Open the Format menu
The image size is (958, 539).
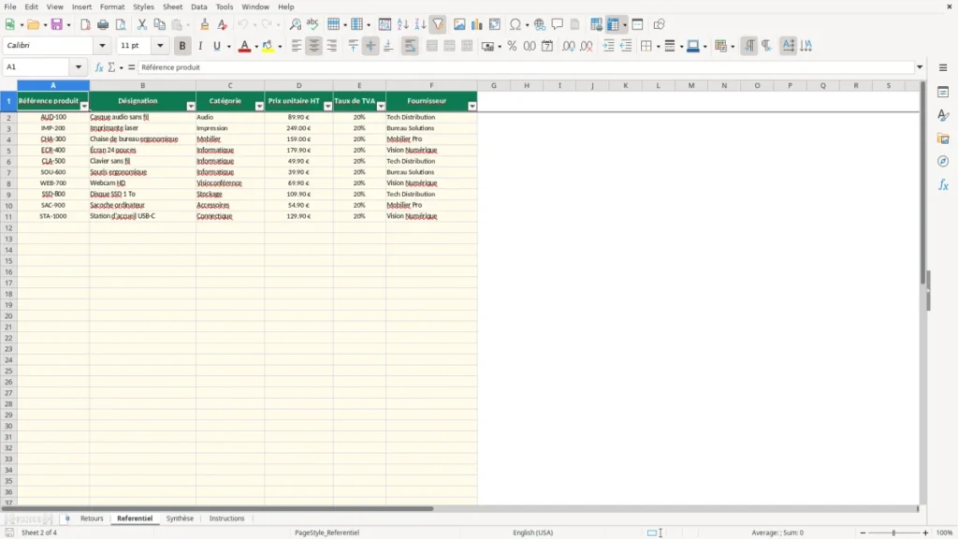pyautogui.click(x=112, y=7)
